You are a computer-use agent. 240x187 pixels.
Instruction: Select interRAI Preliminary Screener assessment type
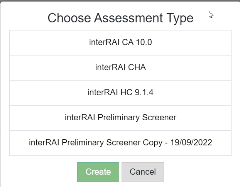[120, 118]
